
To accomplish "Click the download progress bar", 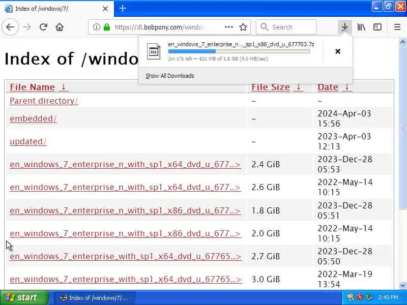I will (x=239, y=51).
